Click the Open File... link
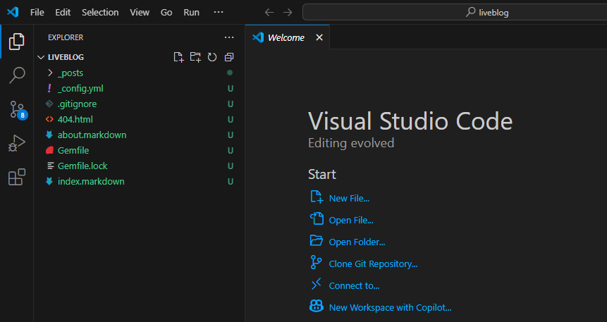The width and height of the screenshot is (607, 322). tap(351, 221)
